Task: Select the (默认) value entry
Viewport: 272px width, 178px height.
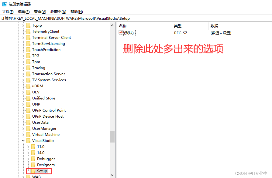Action: click(x=129, y=33)
